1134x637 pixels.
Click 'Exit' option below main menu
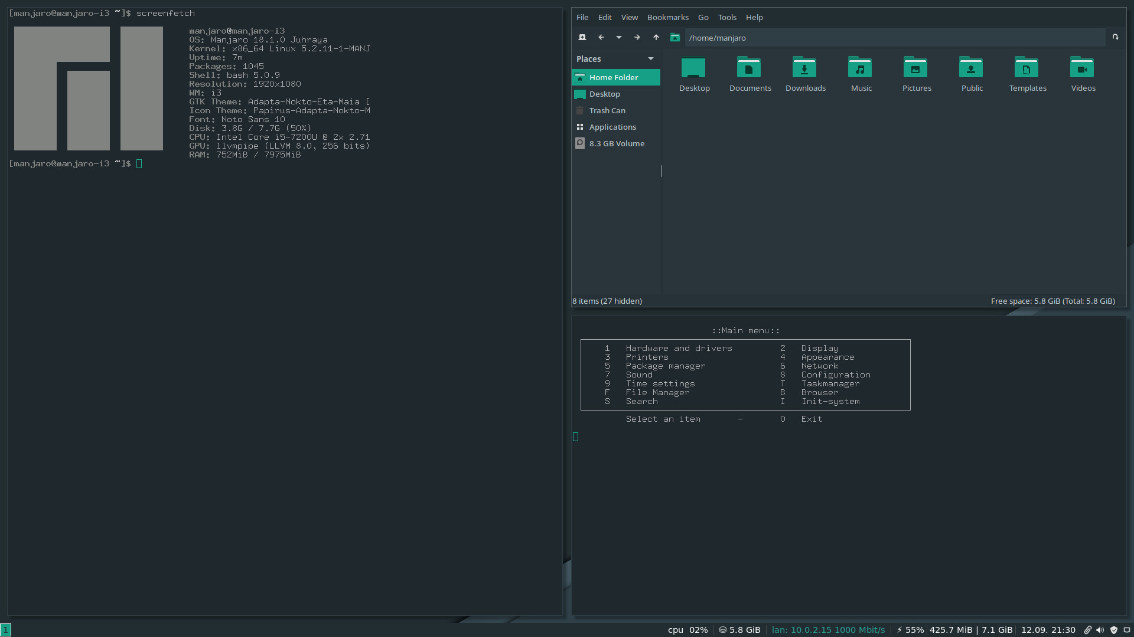tap(812, 419)
